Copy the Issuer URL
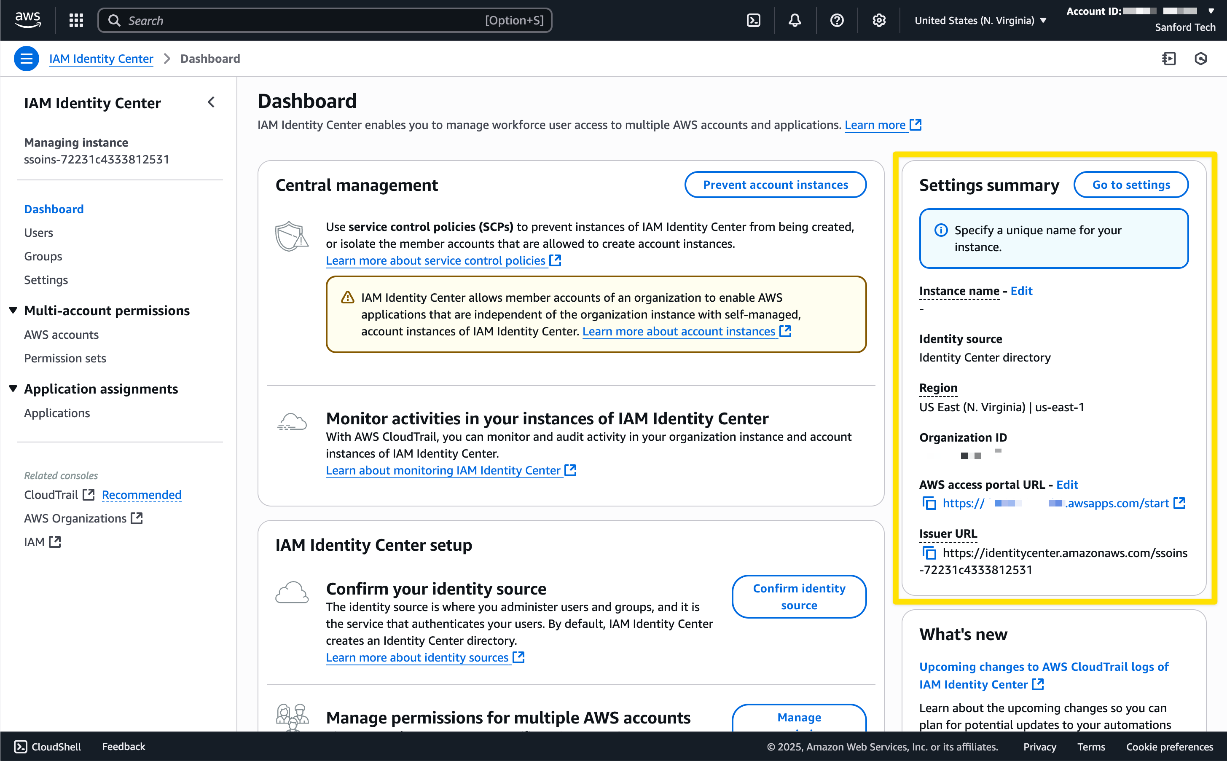 click(x=929, y=553)
